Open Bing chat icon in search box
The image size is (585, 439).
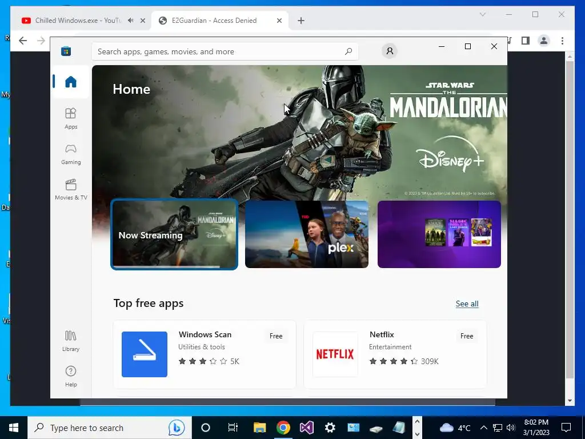pos(177,428)
